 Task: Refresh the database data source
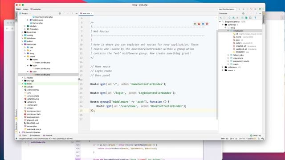point(229,18)
